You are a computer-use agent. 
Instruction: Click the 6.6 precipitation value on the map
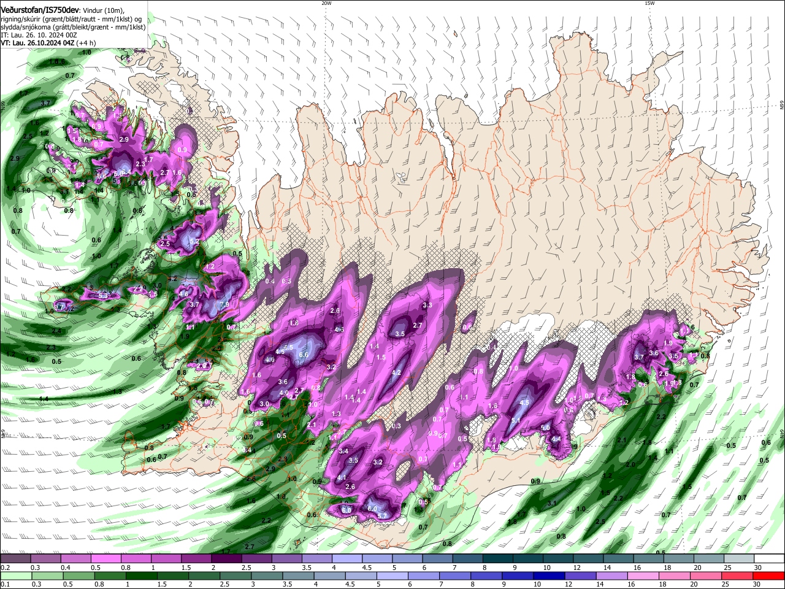(x=303, y=355)
